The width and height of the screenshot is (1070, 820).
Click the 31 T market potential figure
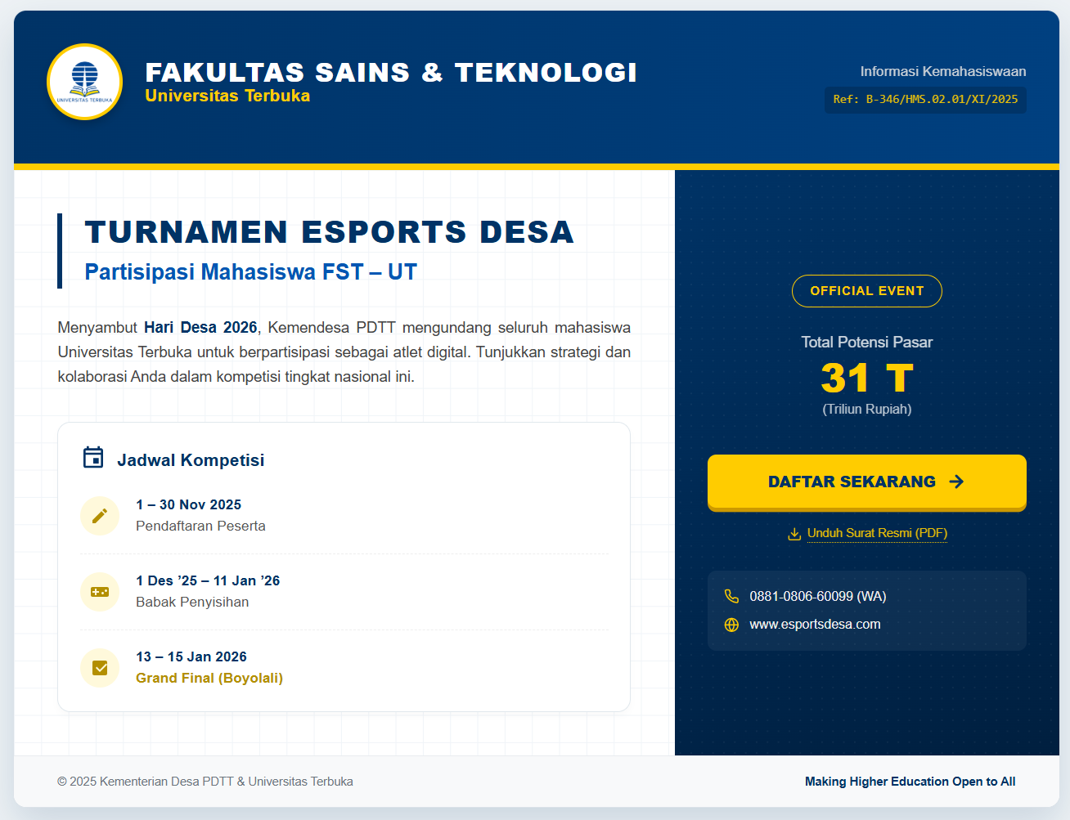point(866,379)
